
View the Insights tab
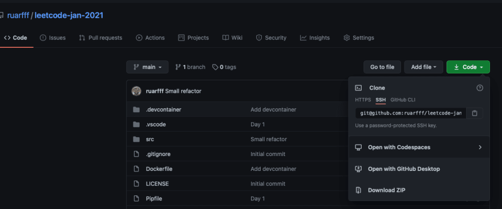[315, 38]
